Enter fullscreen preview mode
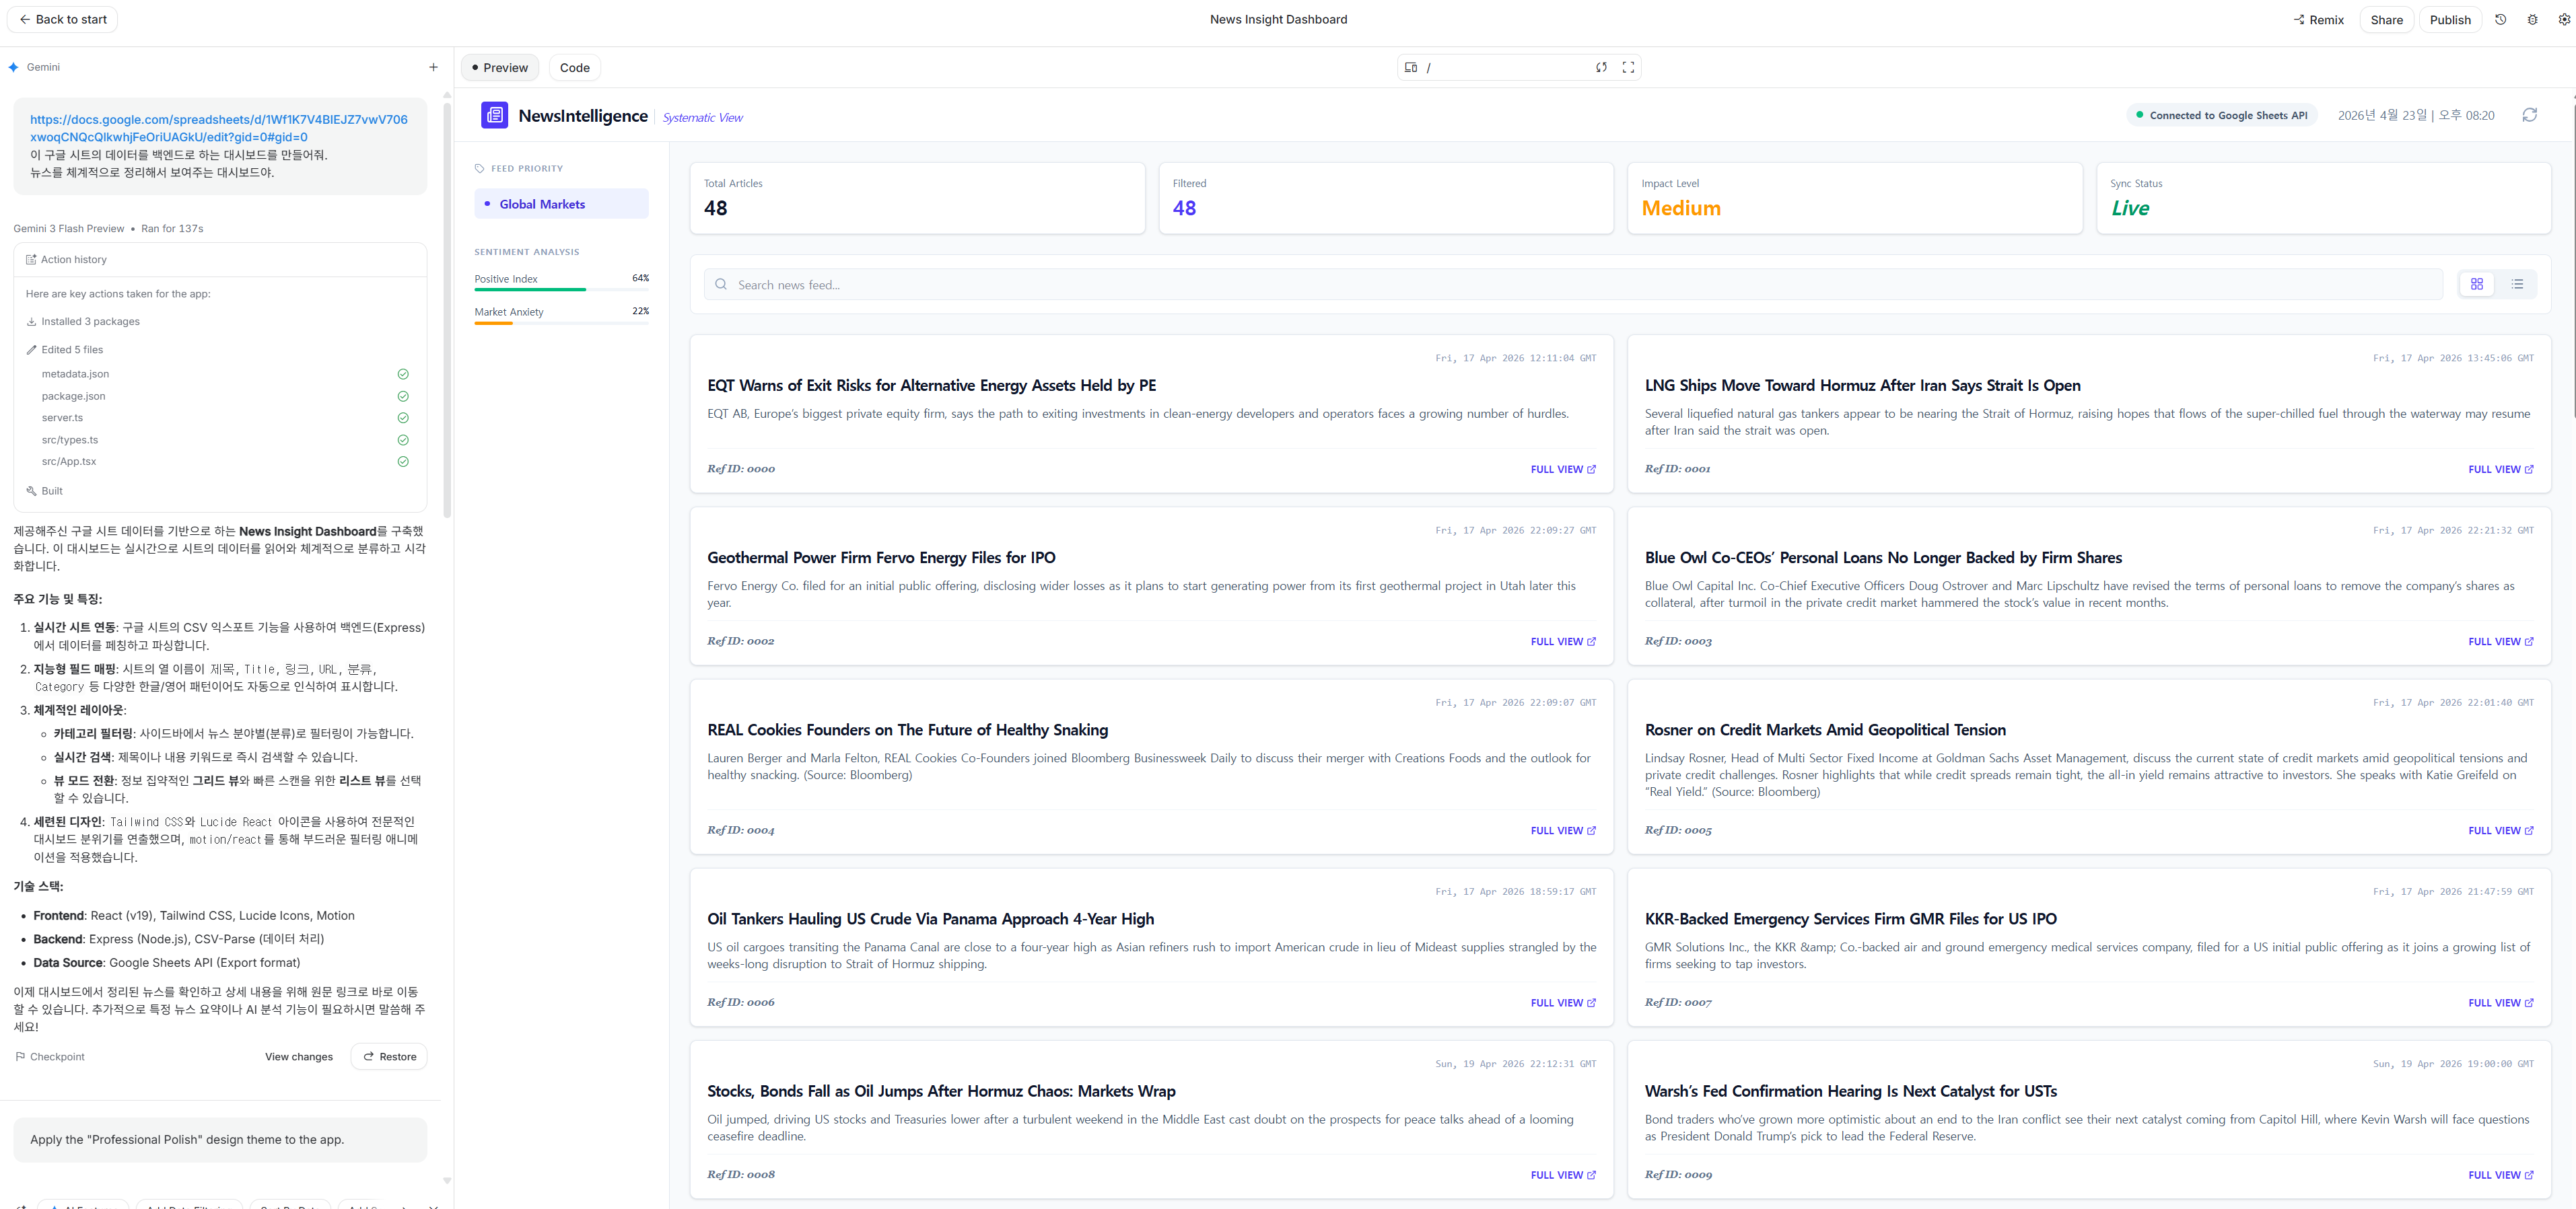This screenshot has height=1209, width=2576. 1628,68
